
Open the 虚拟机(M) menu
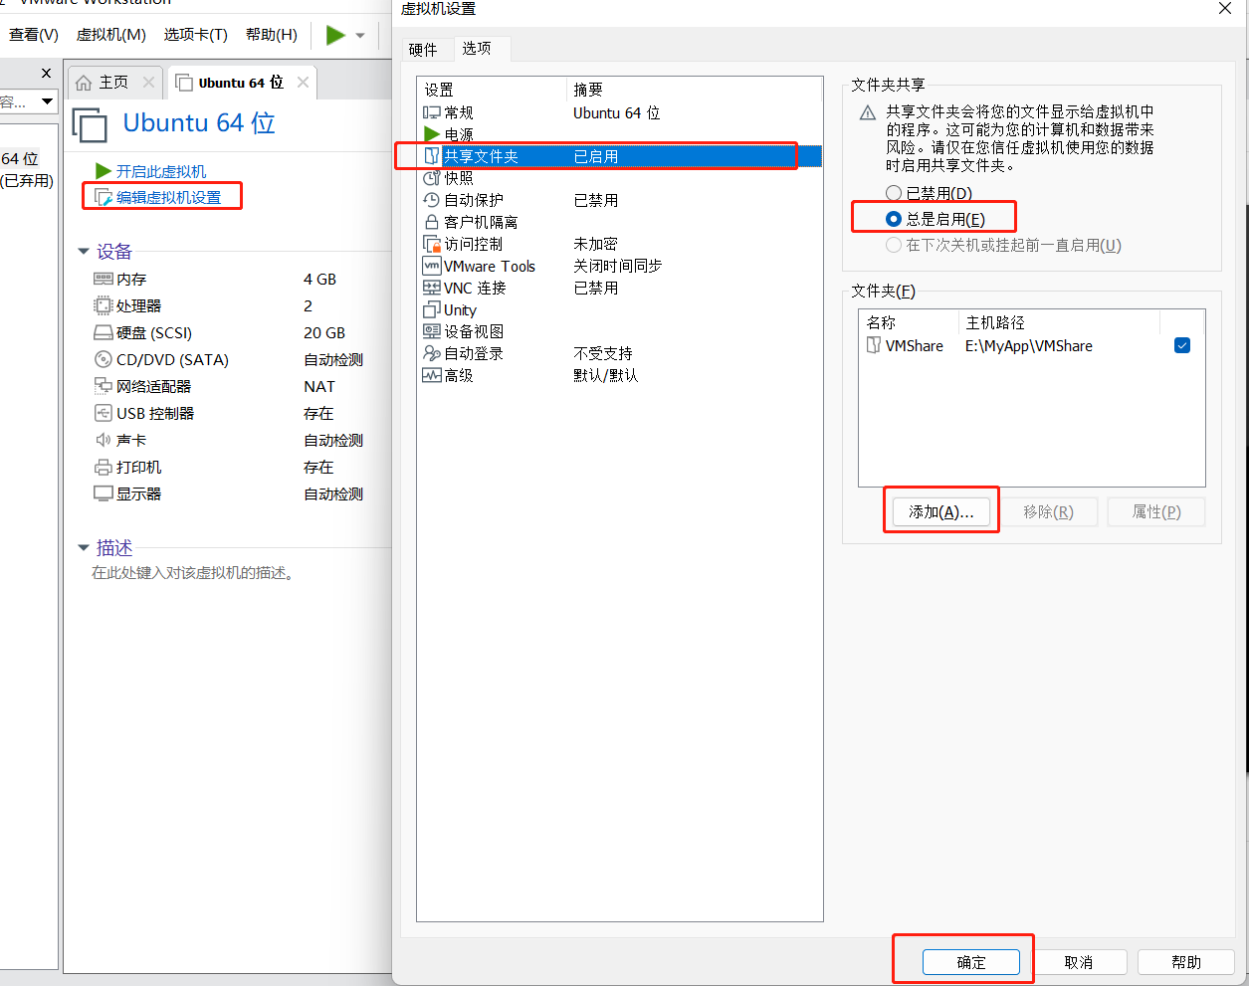[x=111, y=35]
